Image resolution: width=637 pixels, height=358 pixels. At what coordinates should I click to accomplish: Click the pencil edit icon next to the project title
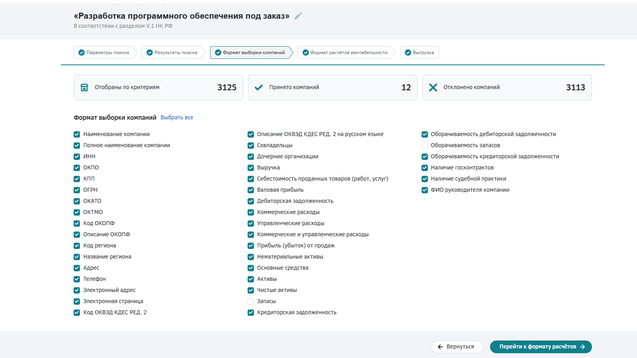point(298,16)
